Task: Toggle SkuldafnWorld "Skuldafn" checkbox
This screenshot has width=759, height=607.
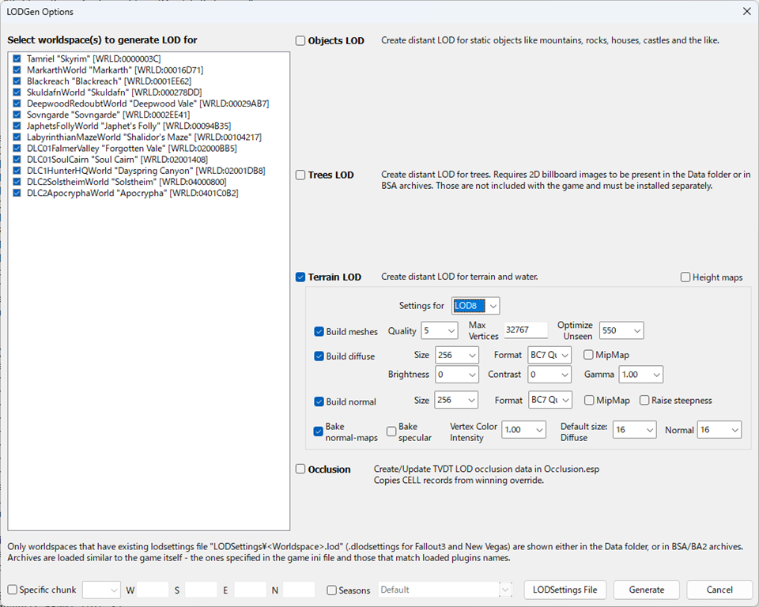Action: [x=17, y=92]
